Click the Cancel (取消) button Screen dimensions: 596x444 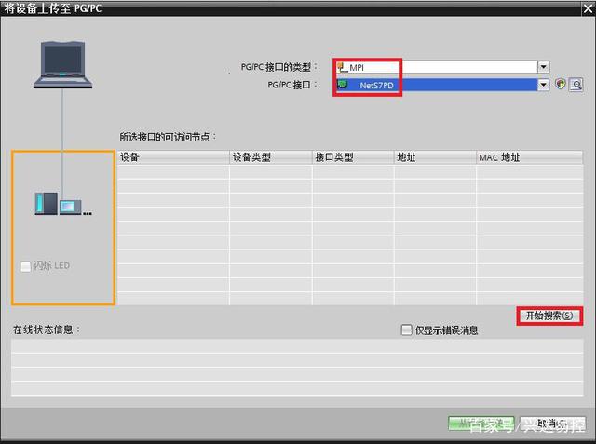point(552,424)
